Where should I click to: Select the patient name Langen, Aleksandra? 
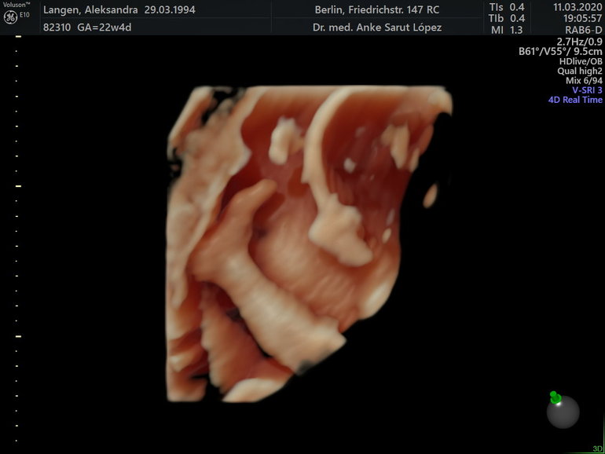(90, 10)
